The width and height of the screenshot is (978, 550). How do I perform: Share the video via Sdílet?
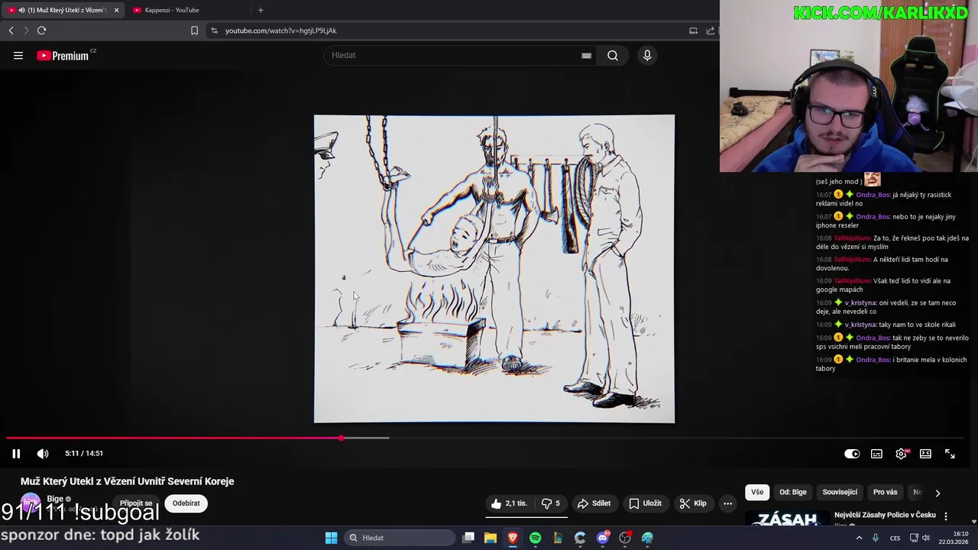click(594, 503)
